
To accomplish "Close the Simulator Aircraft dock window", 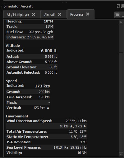I will [x=123, y=6].
